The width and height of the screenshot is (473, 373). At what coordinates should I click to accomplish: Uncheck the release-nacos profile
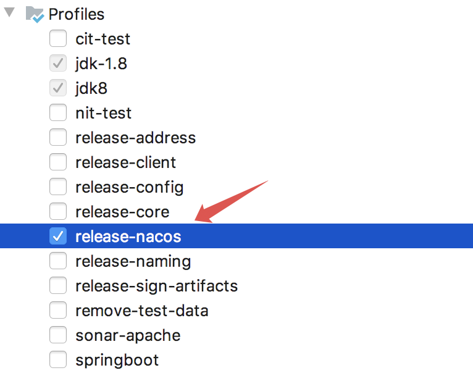point(58,237)
